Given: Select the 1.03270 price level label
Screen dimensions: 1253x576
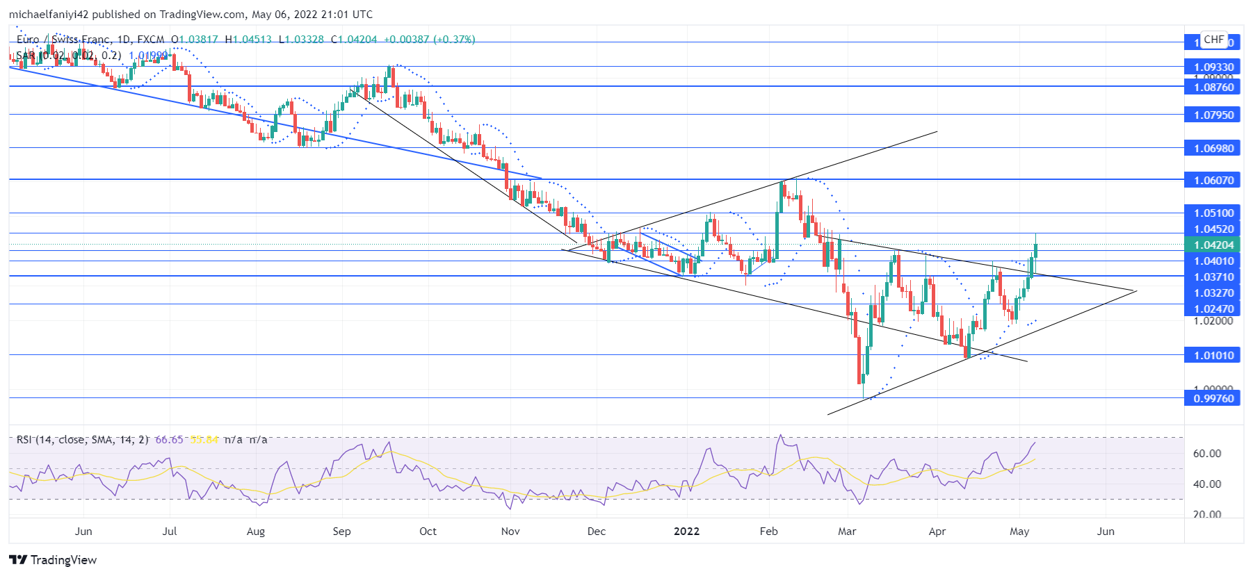Looking at the screenshot, I should tap(1213, 293).
